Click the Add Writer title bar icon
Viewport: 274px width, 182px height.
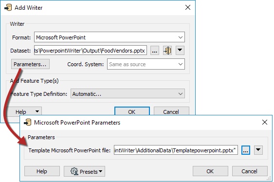[8, 8]
